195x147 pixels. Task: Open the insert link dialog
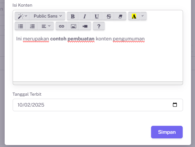point(62,26)
